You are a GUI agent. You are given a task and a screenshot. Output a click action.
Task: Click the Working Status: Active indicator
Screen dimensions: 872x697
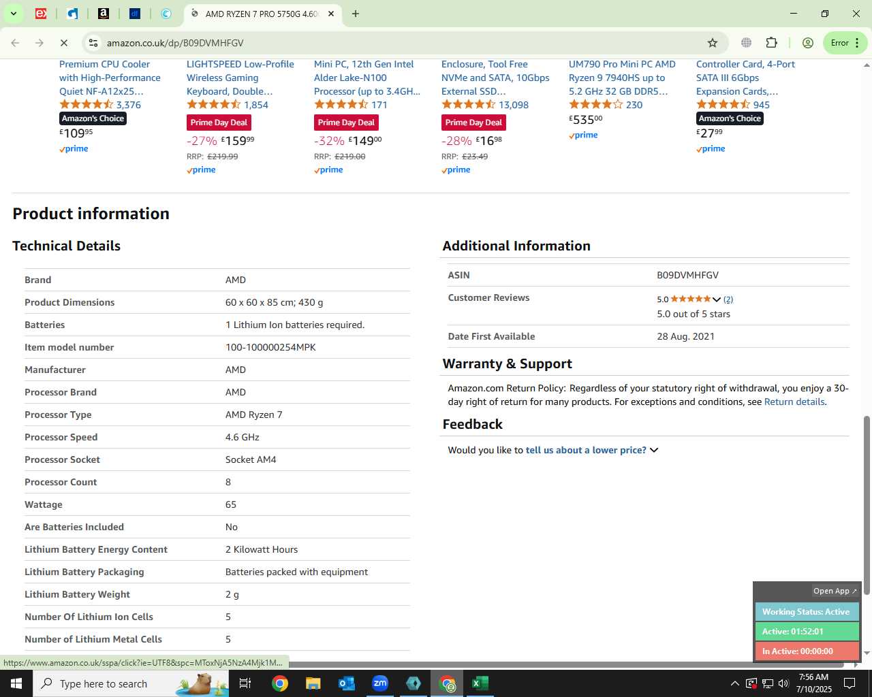pos(807,612)
